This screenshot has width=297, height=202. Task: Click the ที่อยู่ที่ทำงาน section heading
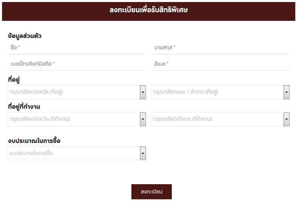(24, 107)
